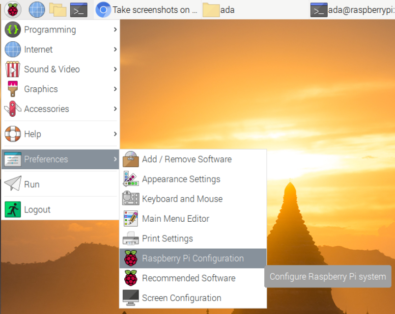This screenshot has width=395, height=314.
Task: Open the Raspberry Pi main menu icon
Action: pyautogui.click(x=12, y=9)
